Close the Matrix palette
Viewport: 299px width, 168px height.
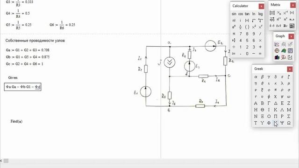pyautogui.click(x=293, y=5)
